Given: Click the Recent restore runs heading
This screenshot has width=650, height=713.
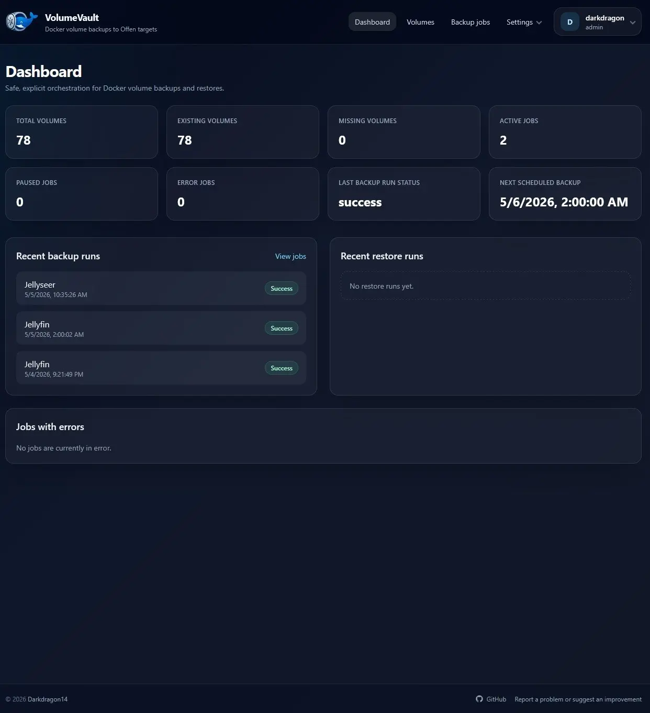Looking at the screenshot, I should [x=382, y=256].
